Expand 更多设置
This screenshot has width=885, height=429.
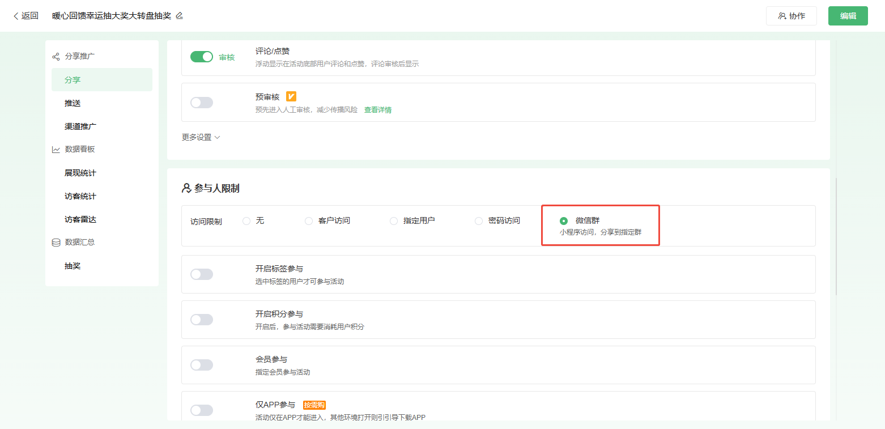201,137
